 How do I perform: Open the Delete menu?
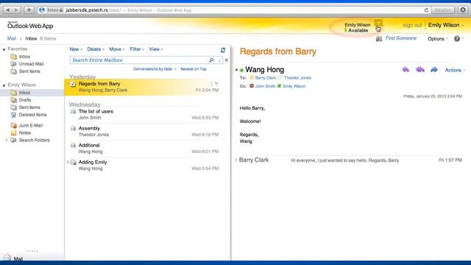96,49
